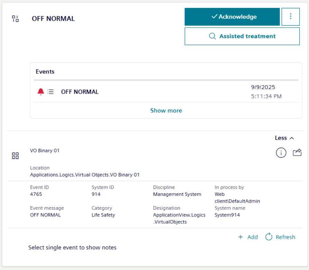309x270 pixels.
Task: Open the three-dot more options menu
Action: click(x=290, y=17)
